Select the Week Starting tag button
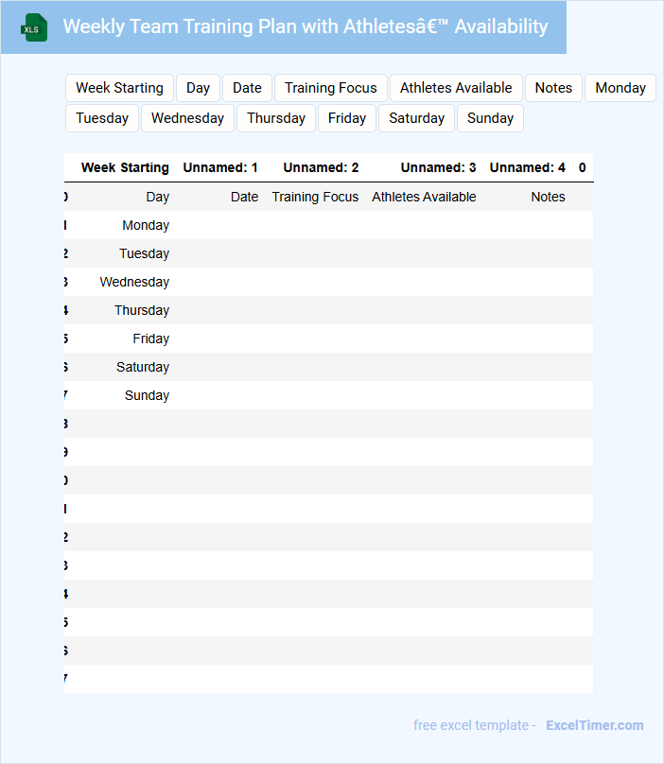Screen dimensions: 664x764 coord(119,88)
